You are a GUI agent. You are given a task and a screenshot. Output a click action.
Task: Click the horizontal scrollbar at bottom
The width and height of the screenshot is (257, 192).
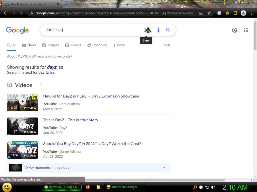pyautogui.click(x=155, y=180)
